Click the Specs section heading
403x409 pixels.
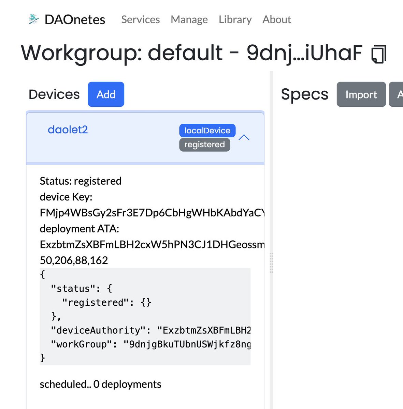(x=305, y=94)
